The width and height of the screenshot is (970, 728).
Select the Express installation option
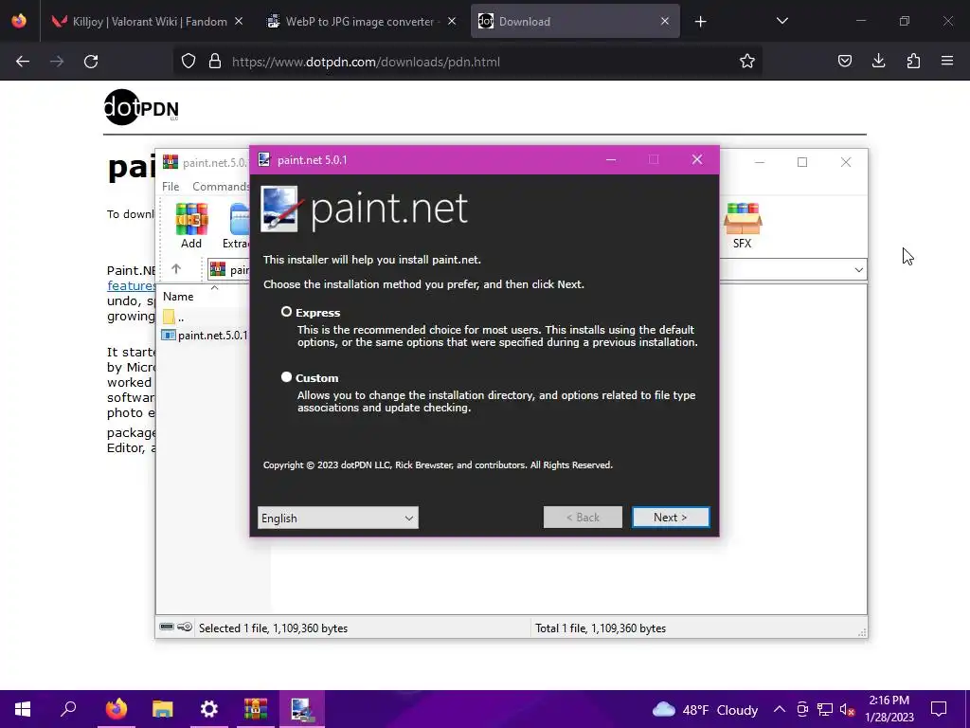[x=286, y=312]
